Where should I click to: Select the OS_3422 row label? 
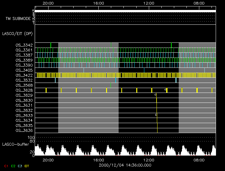click(x=24, y=75)
